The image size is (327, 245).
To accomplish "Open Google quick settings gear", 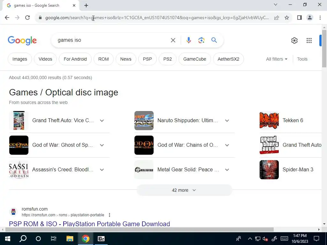I will click(x=294, y=41).
